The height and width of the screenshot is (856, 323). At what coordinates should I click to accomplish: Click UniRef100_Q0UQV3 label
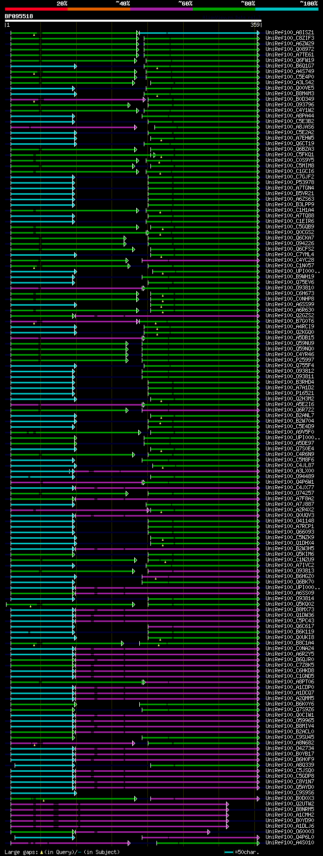click(290, 515)
